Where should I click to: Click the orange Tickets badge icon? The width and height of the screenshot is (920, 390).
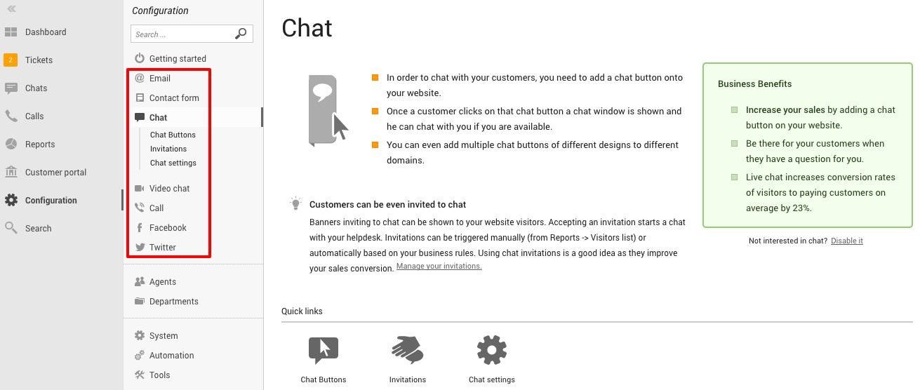pyautogui.click(x=11, y=60)
